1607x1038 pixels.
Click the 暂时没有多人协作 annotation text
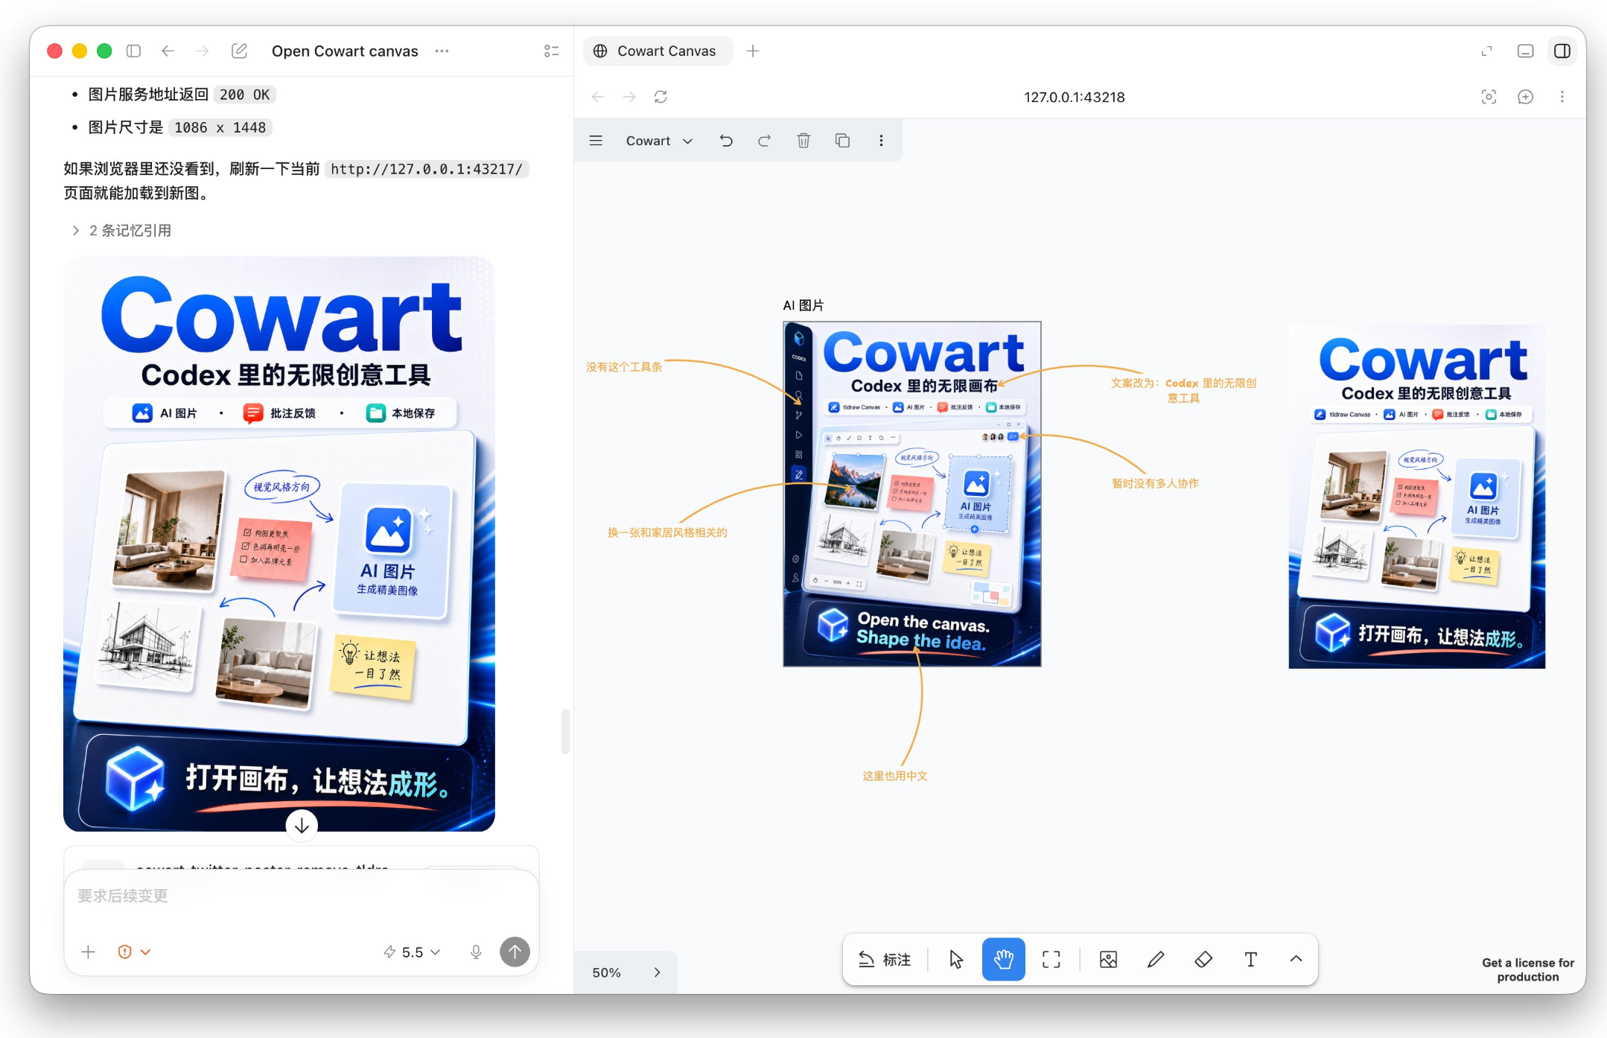pyautogui.click(x=1156, y=483)
